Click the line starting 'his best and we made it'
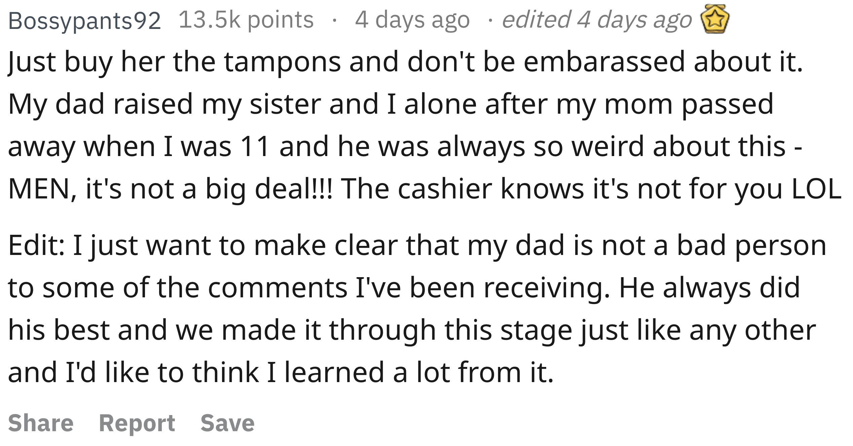The image size is (853, 446). pyautogui.click(x=412, y=331)
